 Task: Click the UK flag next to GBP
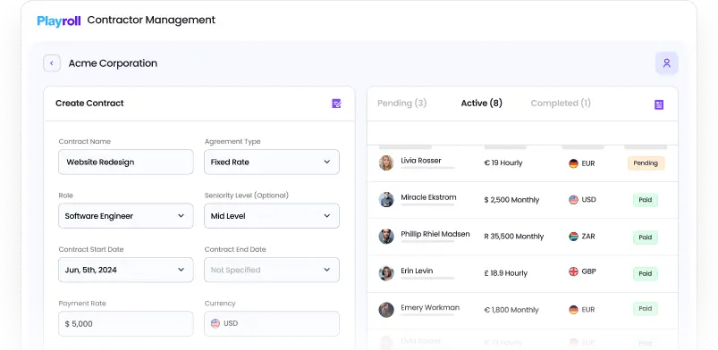(573, 271)
